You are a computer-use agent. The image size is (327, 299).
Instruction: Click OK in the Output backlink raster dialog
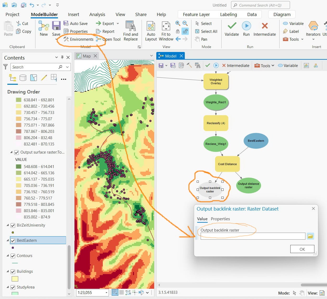pos(302,249)
